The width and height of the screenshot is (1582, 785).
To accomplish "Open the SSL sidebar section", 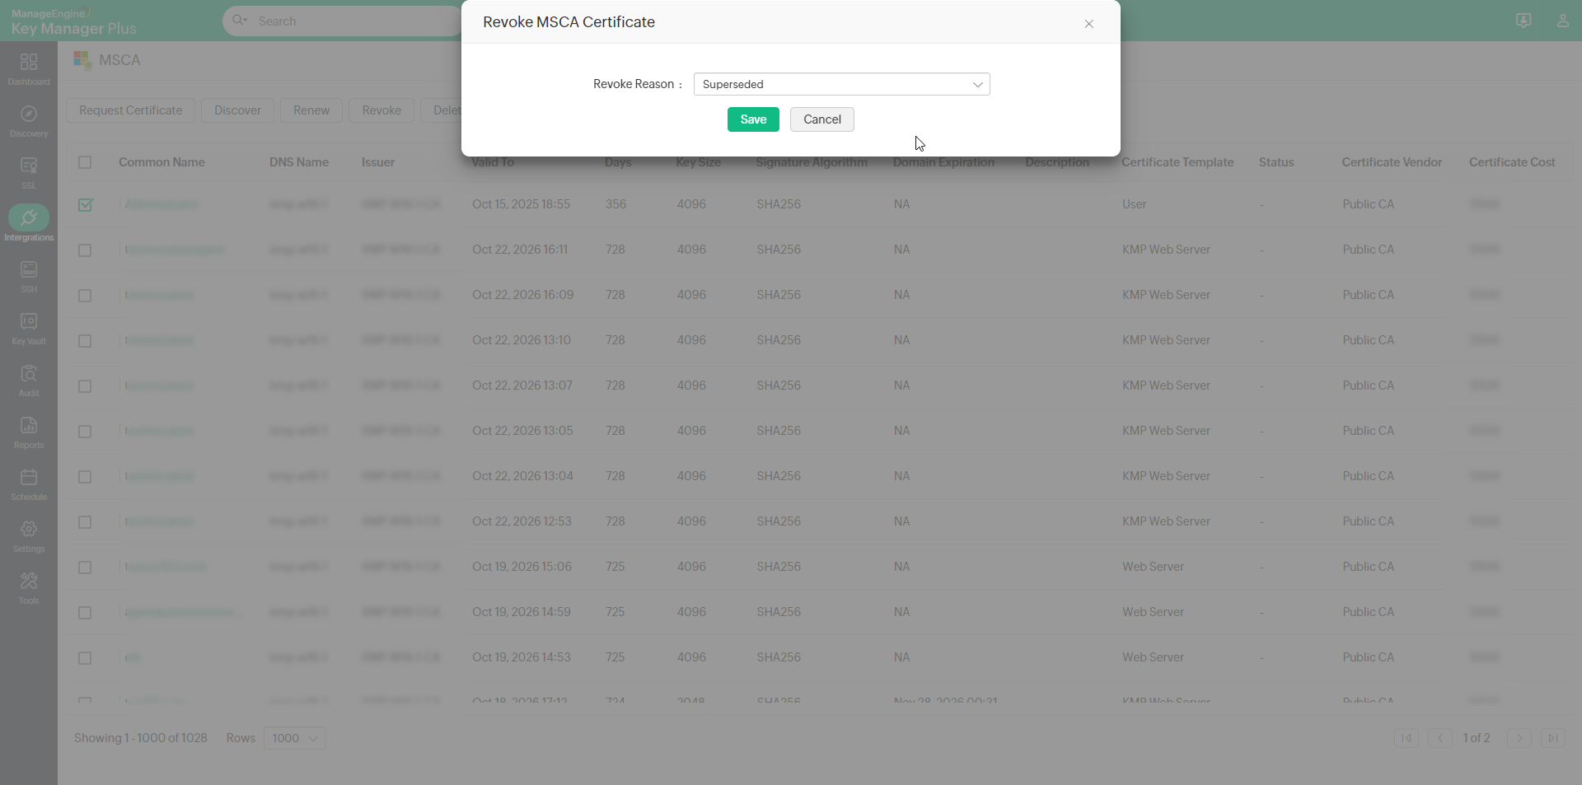I will click(x=29, y=173).
